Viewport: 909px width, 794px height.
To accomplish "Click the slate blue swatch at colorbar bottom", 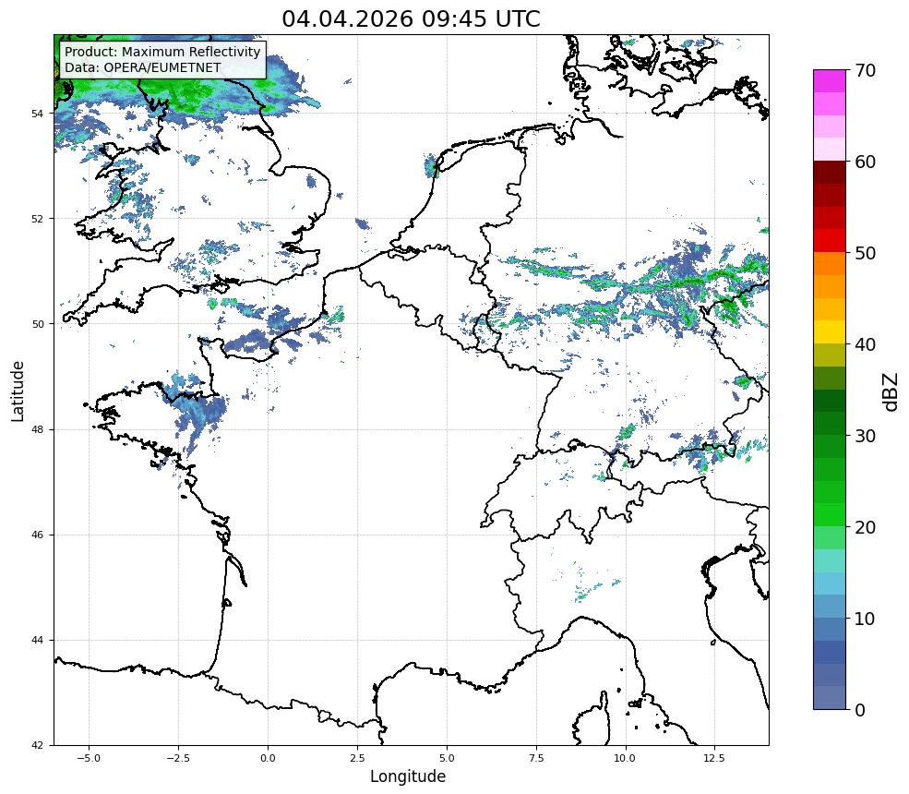I will point(830,698).
